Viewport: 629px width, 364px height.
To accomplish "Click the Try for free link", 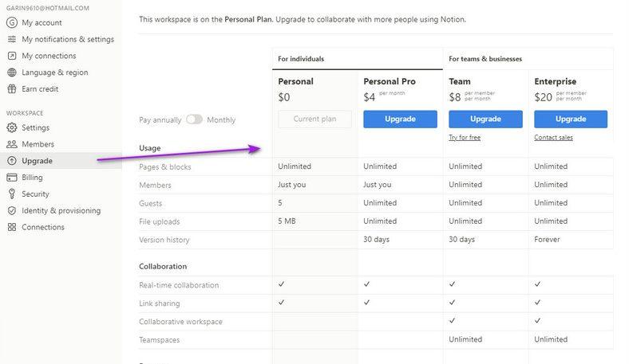I will [x=465, y=138].
